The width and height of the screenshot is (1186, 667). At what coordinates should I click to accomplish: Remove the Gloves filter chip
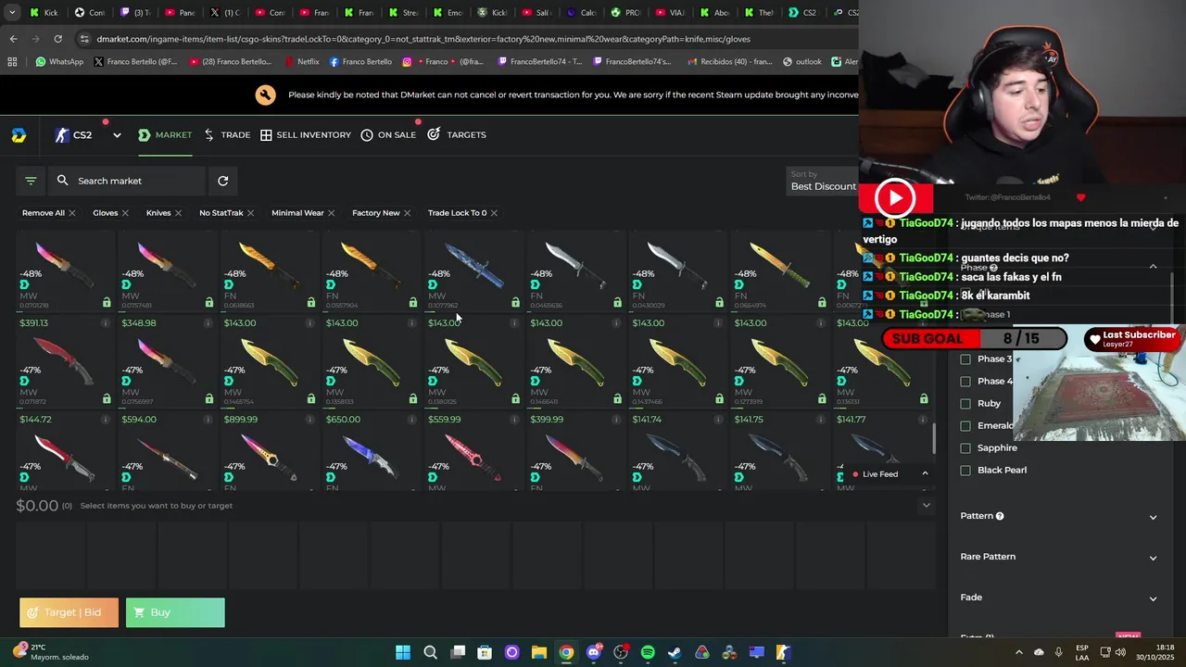coord(125,213)
